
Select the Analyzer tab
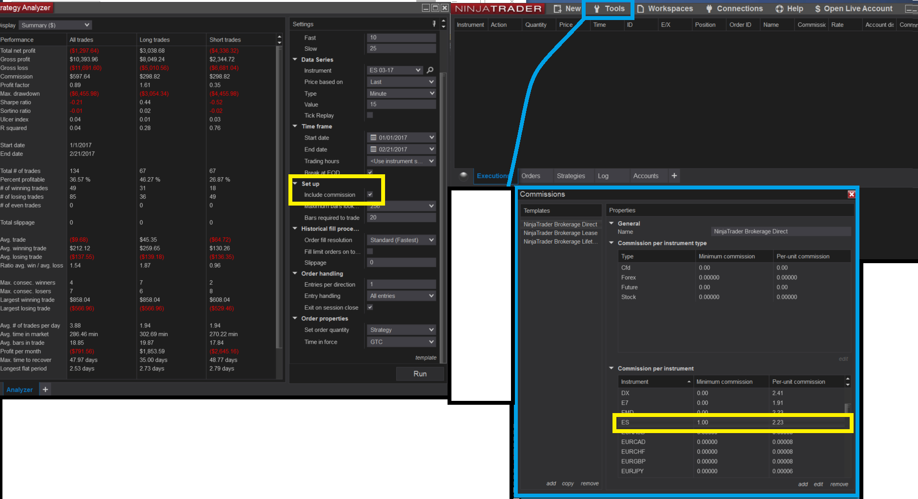click(x=20, y=390)
